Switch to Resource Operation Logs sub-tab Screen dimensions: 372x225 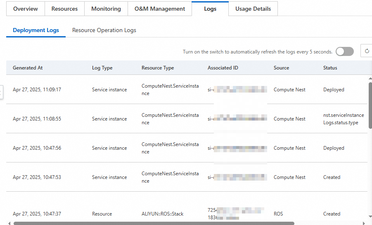104,30
